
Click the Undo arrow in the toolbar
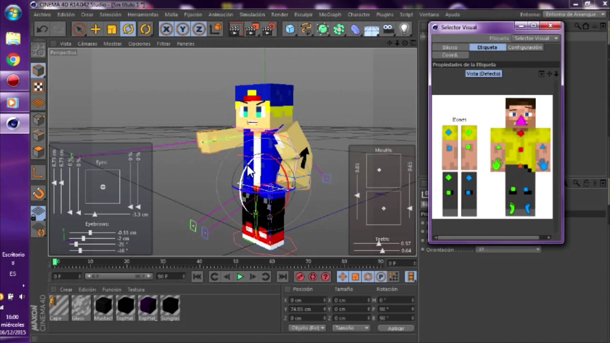pyautogui.click(x=42, y=30)
